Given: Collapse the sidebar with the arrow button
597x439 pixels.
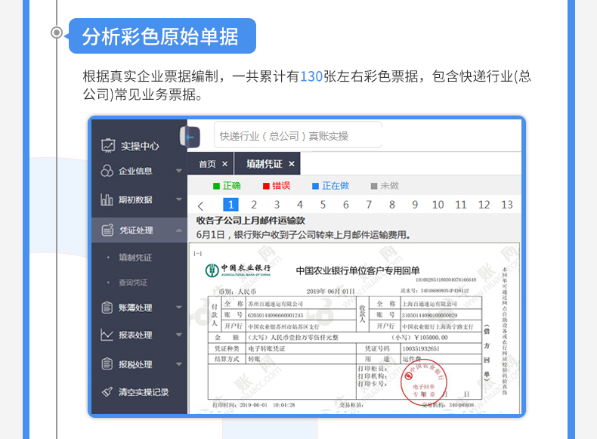Looking at the screenshot, I should tap(189, 137).
